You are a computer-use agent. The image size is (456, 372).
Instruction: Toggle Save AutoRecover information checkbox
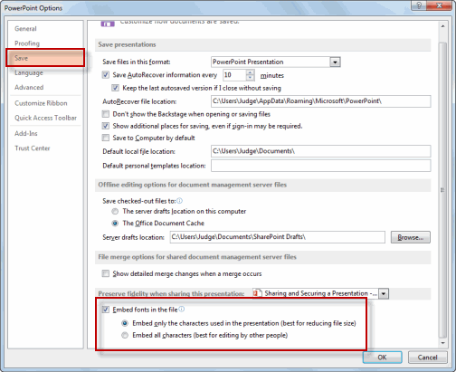click(106, 75)
